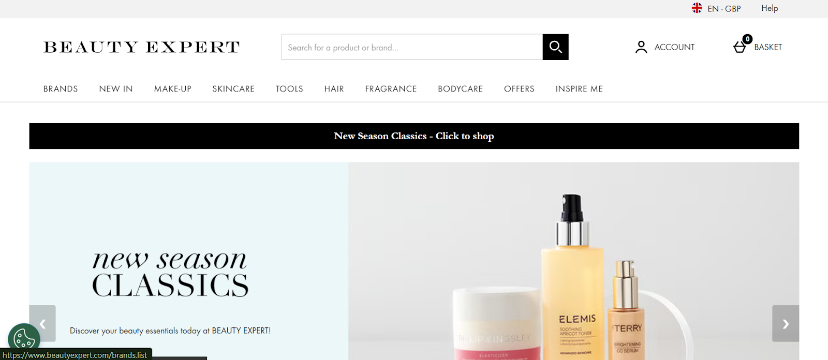The width and height of the screenshot is (828, 360).
Task: Click the Beauty Expert logo
Action: click(x=142, y=47)
